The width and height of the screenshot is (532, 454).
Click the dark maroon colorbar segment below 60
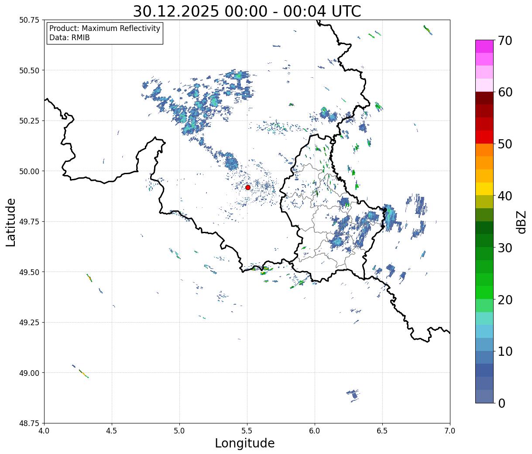pos(484,98)
